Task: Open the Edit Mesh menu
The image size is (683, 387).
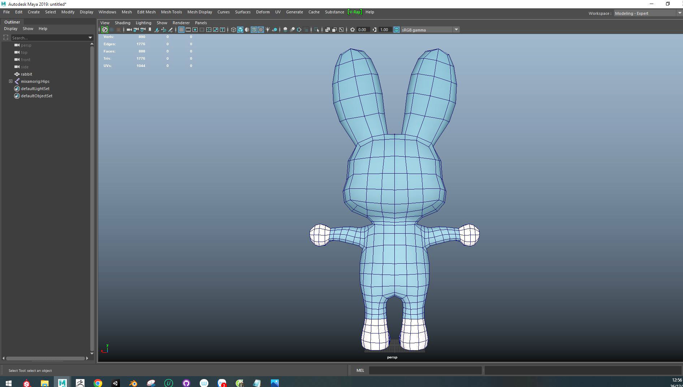Action: [x=146, y=12]
